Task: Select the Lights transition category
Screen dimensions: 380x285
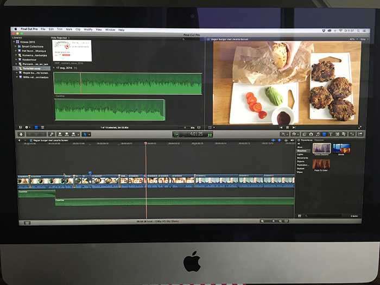Action: [x=300, y=154]
